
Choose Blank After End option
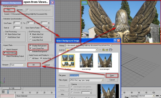tap(31, 34)
